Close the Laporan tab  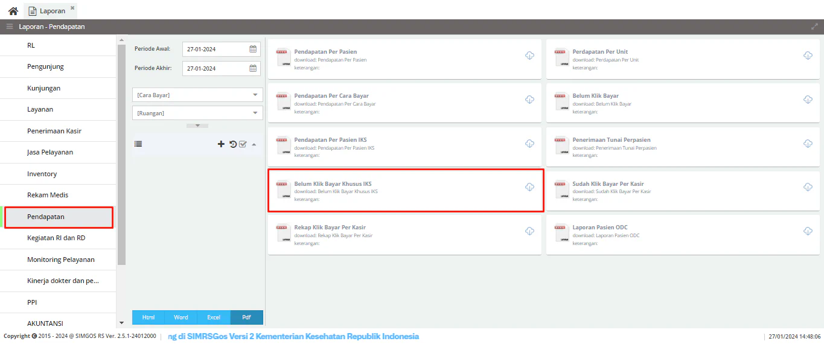[x=72, y=8]
